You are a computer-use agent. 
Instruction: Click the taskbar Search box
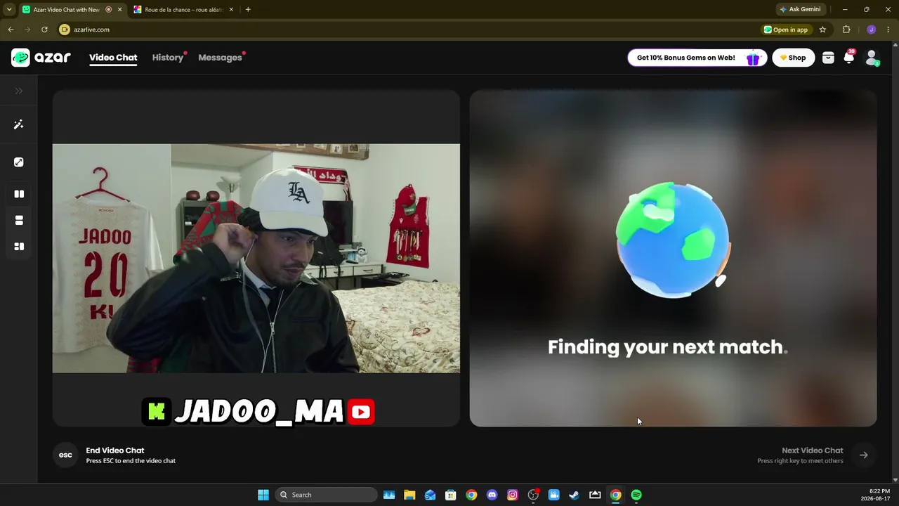point(326,495)
